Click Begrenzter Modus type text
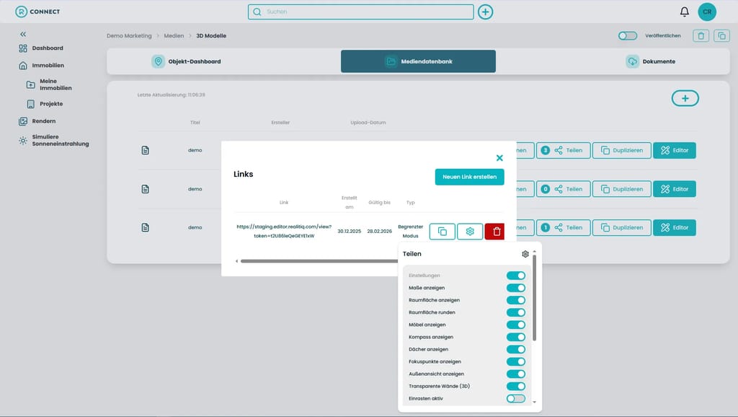This screenshot has height=417, width=738. tap(410, 232)
